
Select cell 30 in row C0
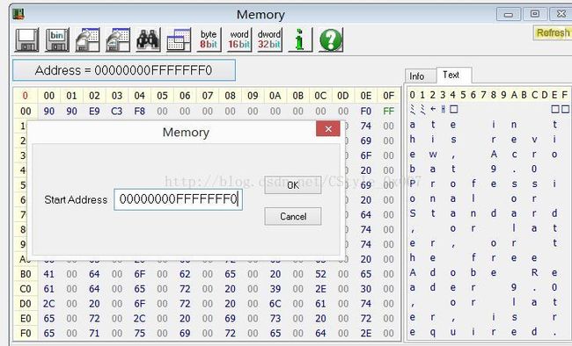pos(365,289)
